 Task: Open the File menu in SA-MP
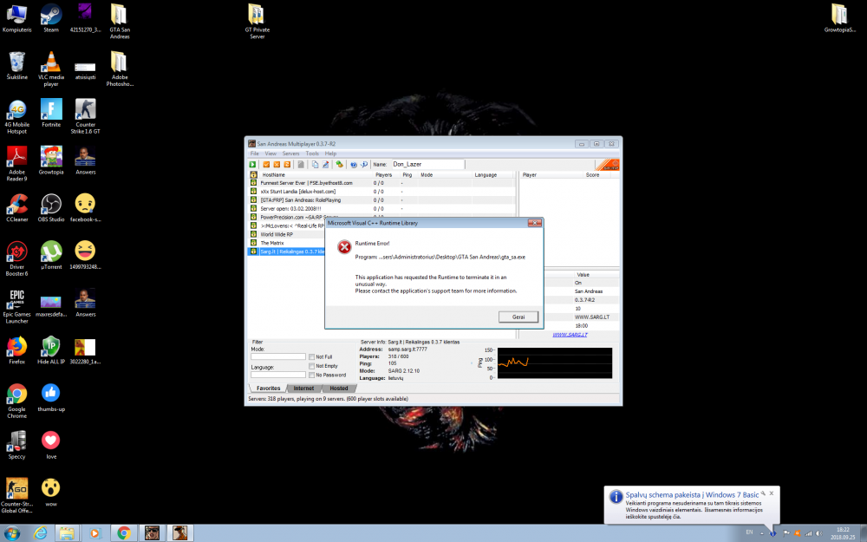[x=254, y=153]
